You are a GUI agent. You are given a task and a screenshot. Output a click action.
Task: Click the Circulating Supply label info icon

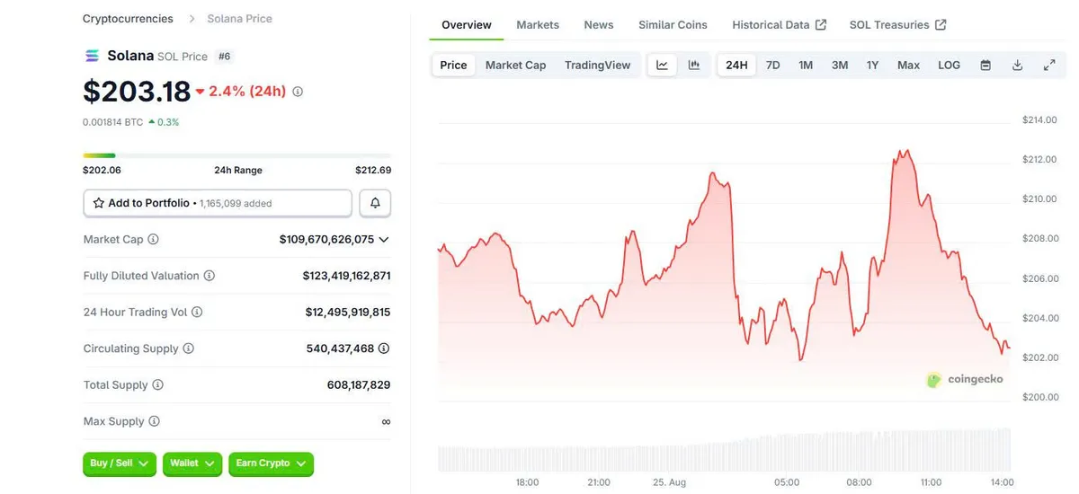point(188,348)
